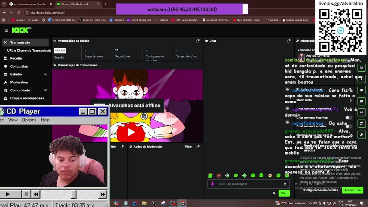Image resolution: width=368 pixels, height=207 pixels.
Task: Go to the Kick logo homepage
Action: coord(22,30)
